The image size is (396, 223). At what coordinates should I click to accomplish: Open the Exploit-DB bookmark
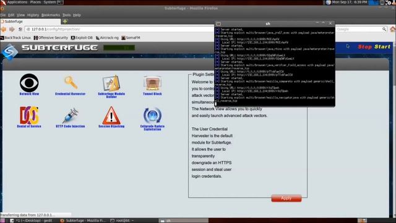[82, 38]
